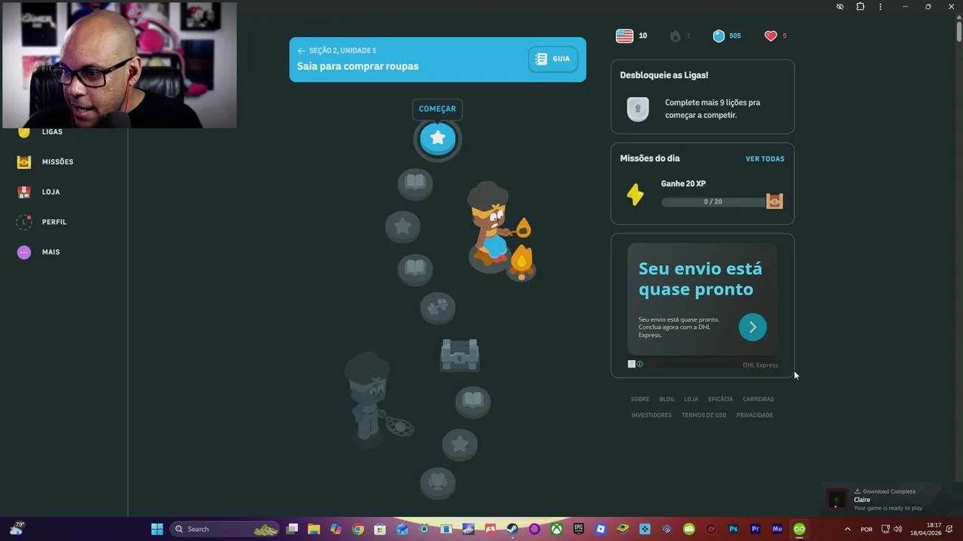Click the Claire Download Complete notification
Image resolution: width=963 pixels, height=541 pixels.
coord(891,499)
